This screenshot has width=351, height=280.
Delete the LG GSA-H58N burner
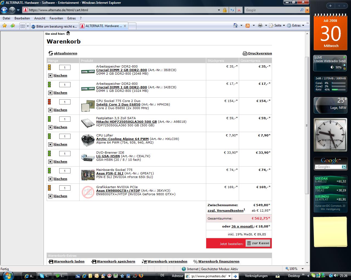(x=58, y=162)
